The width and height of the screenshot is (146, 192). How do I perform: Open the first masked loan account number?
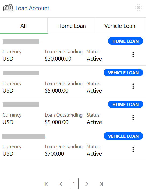coord(21,41)
